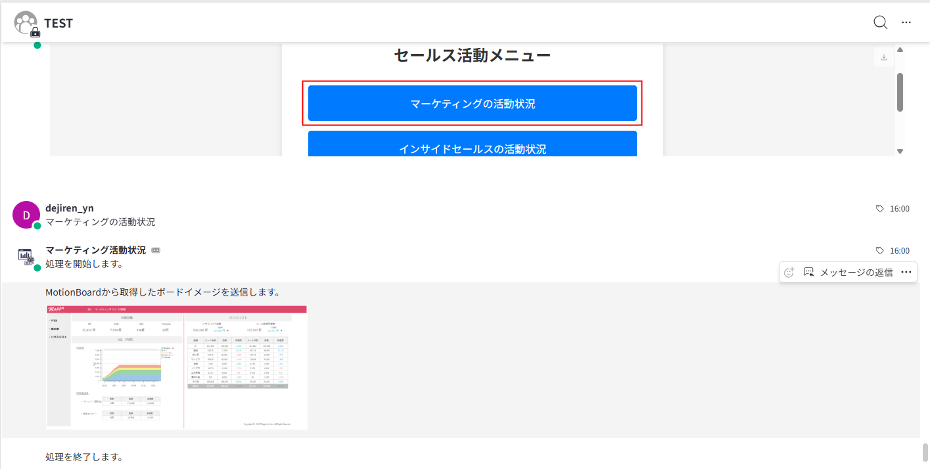
Task: Download the sales menu image
Action: click(884, 57)
